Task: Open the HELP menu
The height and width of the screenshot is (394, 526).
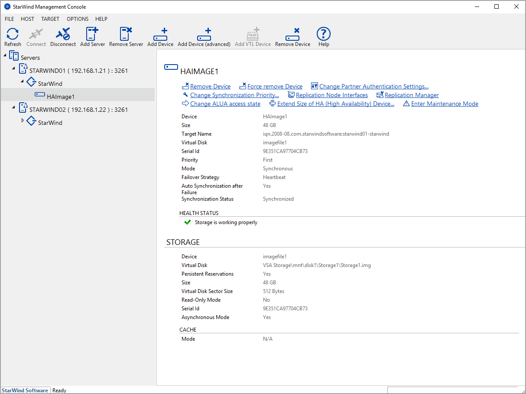Action: [101, 19]
